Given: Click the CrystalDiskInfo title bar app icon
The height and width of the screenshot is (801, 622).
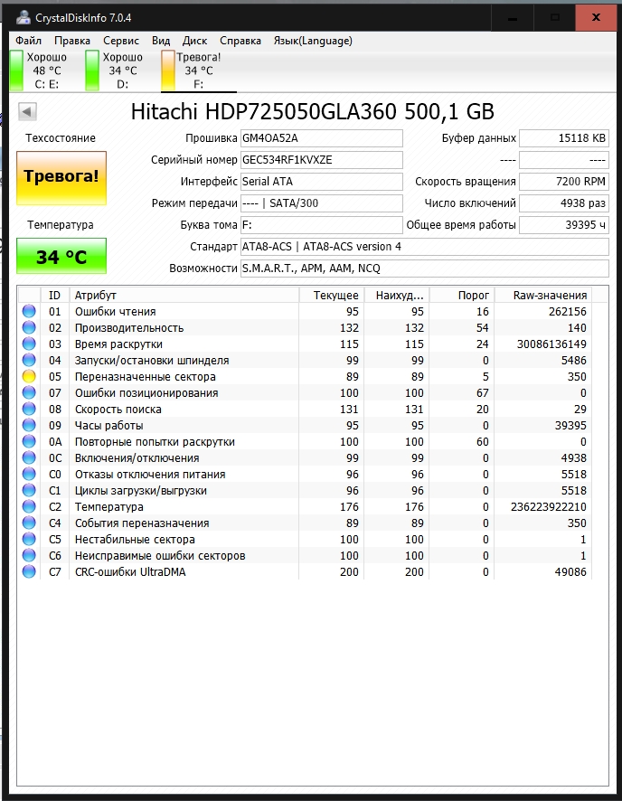Looking at the screenshot, I should point(20,18).
